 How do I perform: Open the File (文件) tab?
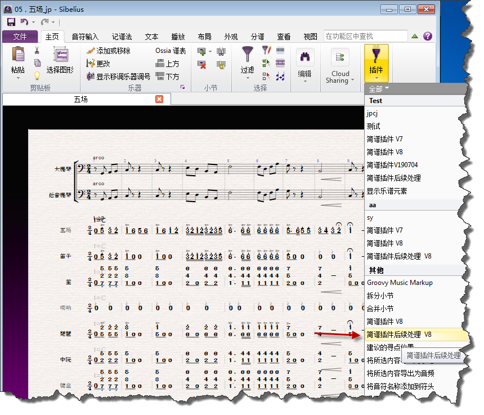[20, 37]
